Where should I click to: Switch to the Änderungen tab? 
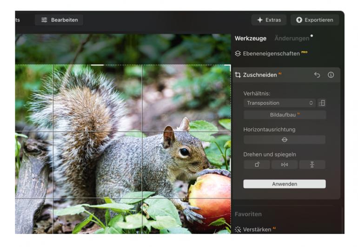[292, 39]
